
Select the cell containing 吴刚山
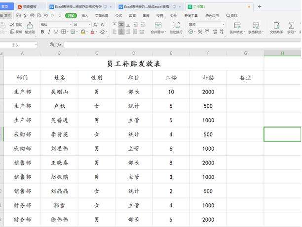click(x=59, y=92)
